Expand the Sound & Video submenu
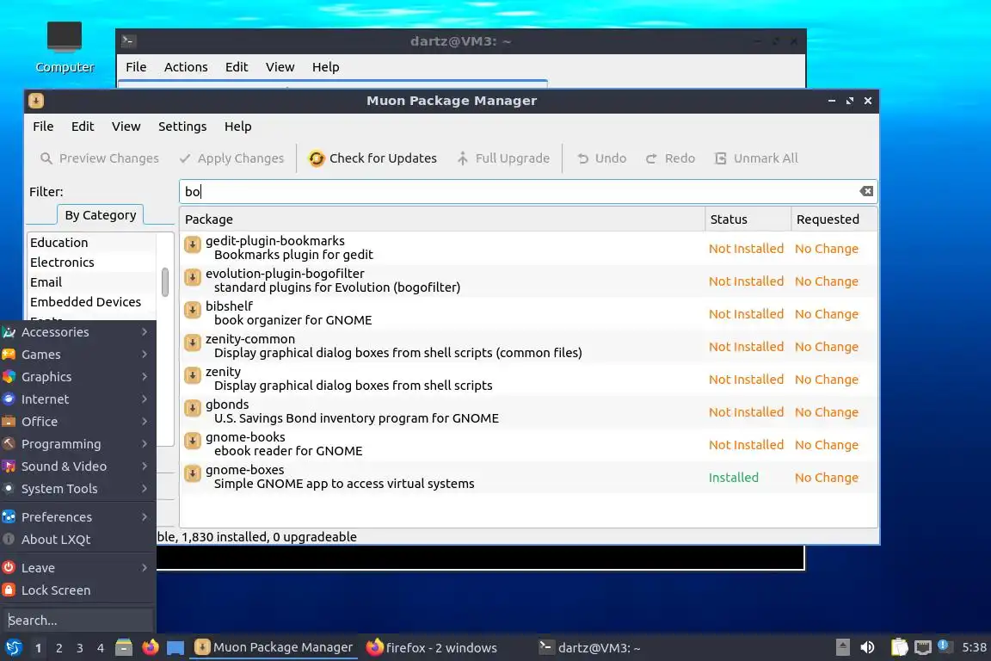This screenshot has height=661, width=991. pos(77,466)
